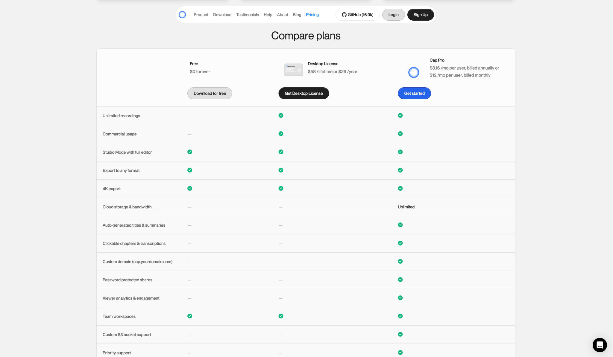Click Cap Pro checkmark for Export to any format

pyautogui.click(x=400, y=170)
